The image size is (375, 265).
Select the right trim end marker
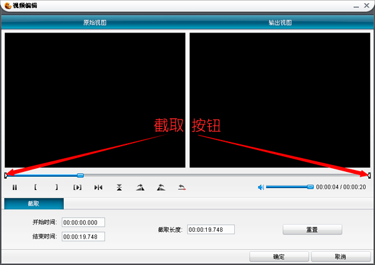(369, 176)
